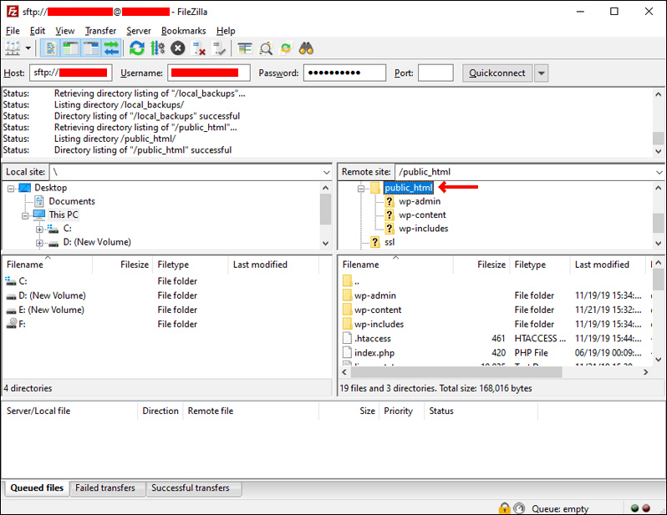Toggle message log display
Screen dimensions: 667x515
click(50, 48)
